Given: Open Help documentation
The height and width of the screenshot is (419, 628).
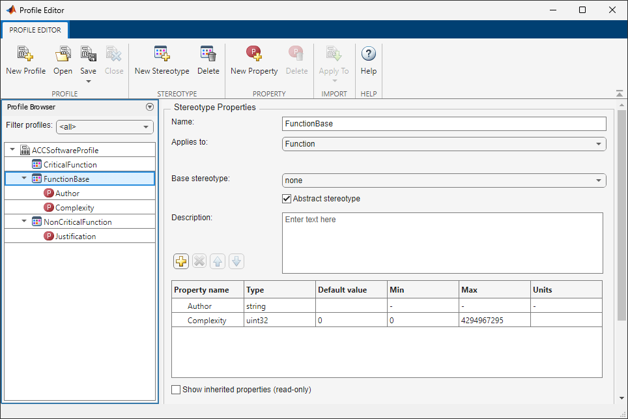Looking at the screenshot, I should coord(368,59).
